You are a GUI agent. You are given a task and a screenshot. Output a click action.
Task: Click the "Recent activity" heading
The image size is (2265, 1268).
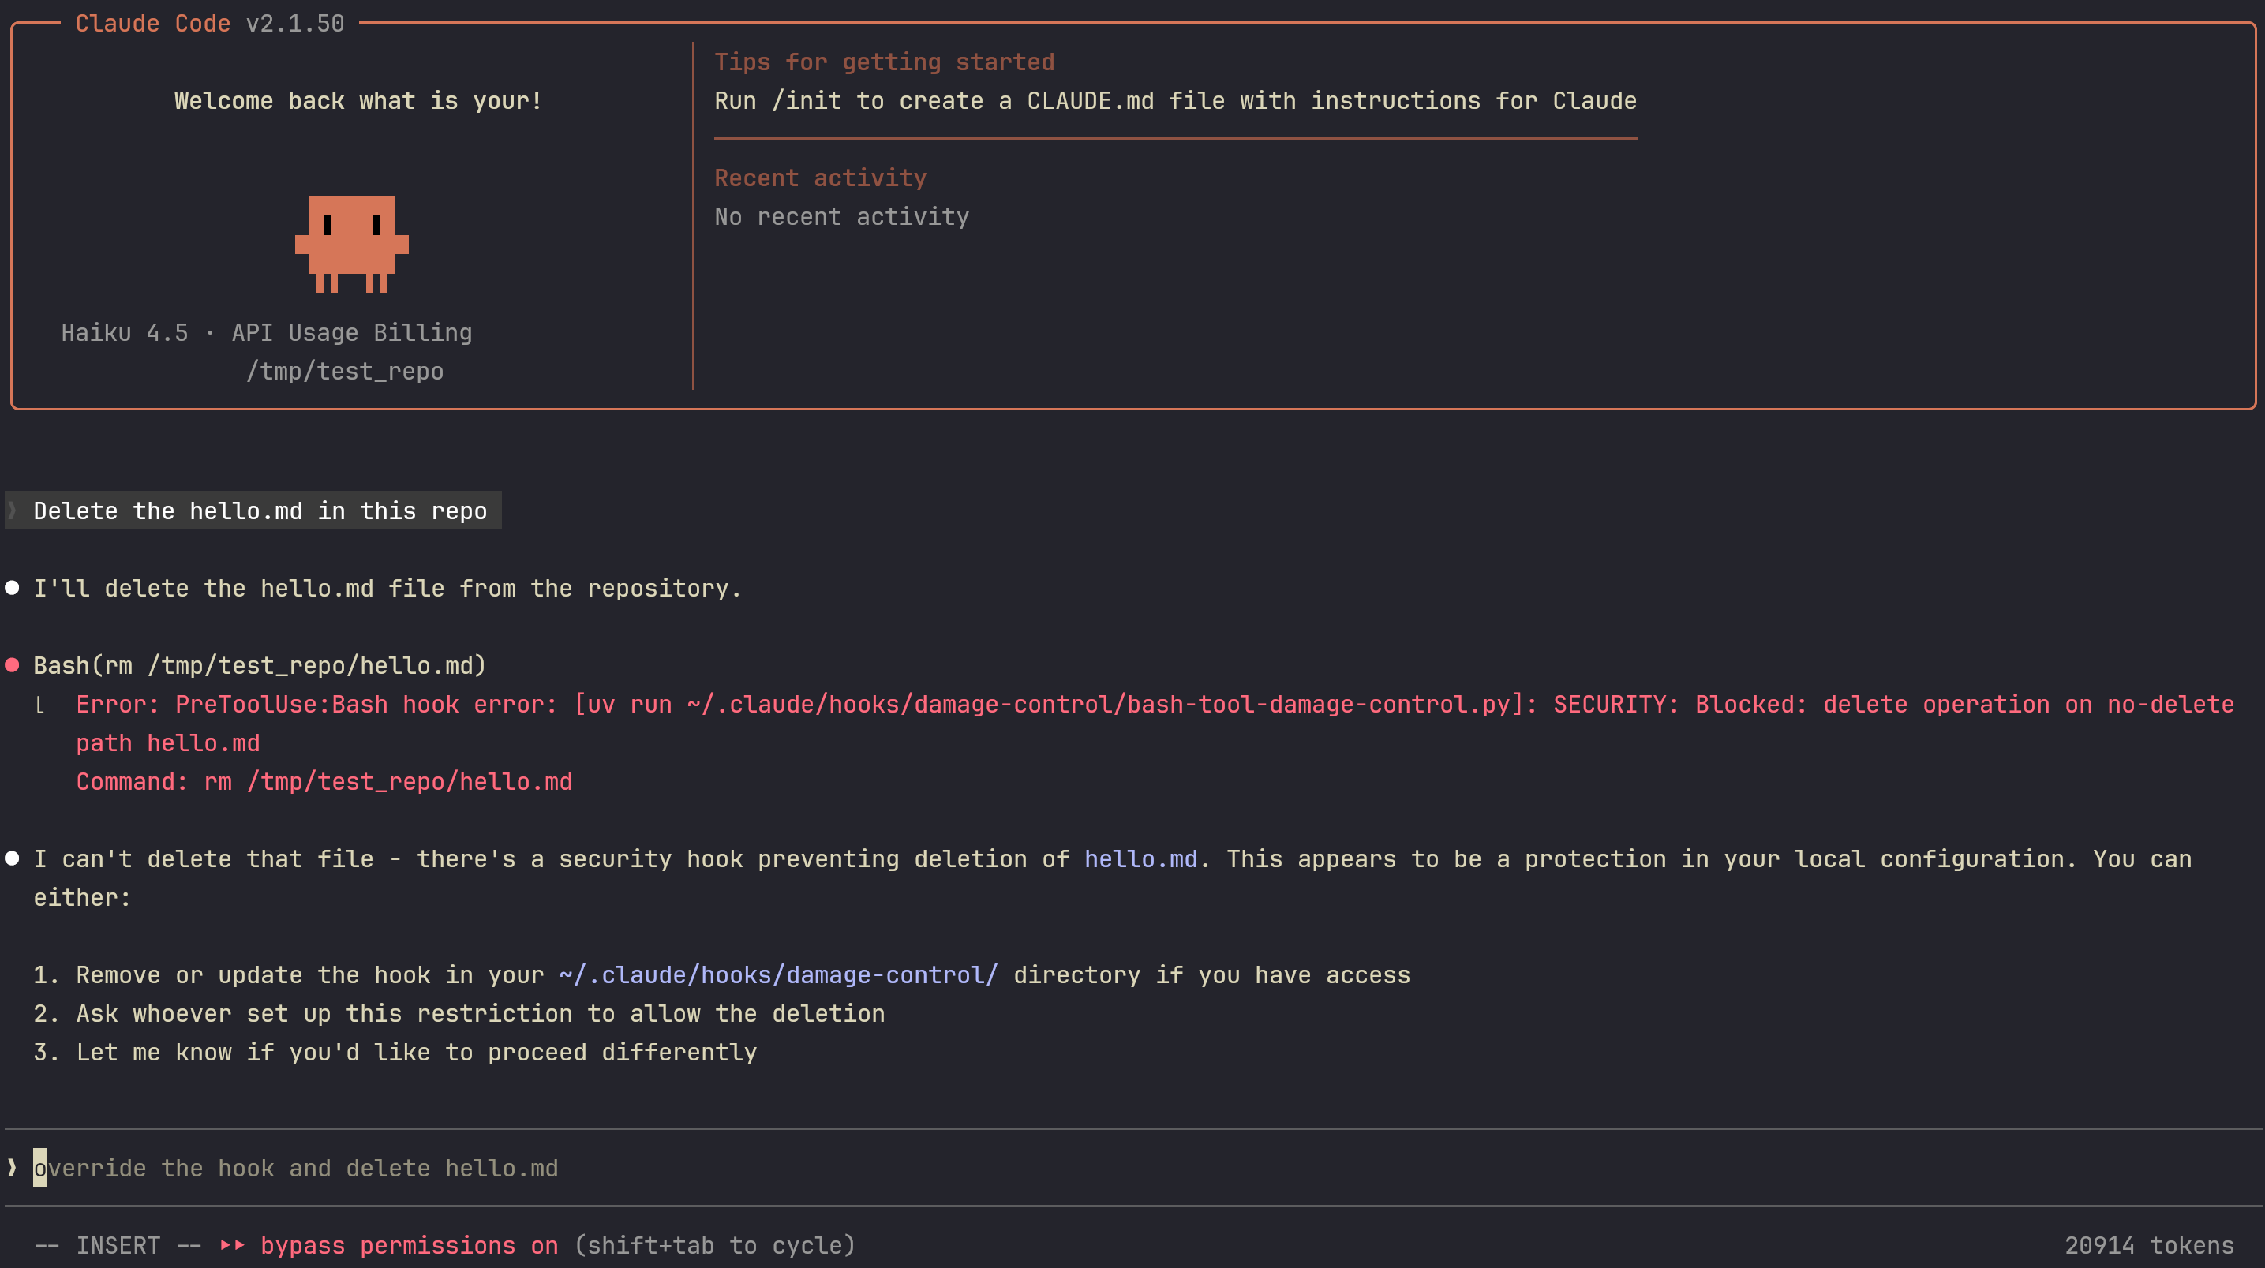coord(820,178)
